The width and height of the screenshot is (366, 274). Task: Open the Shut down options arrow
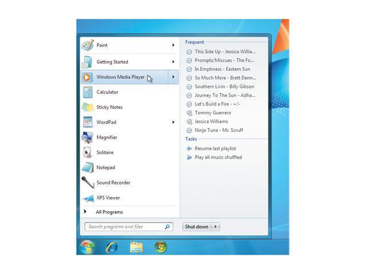click(x=216, y=227)
